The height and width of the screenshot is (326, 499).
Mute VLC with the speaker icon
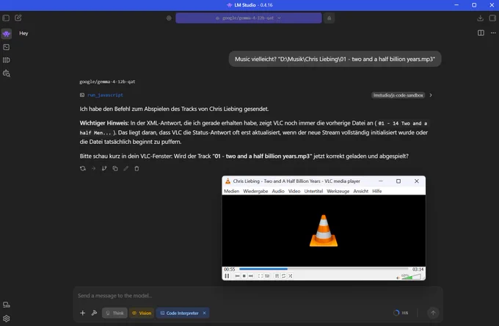pyautogui.click(x=398, y=278)
